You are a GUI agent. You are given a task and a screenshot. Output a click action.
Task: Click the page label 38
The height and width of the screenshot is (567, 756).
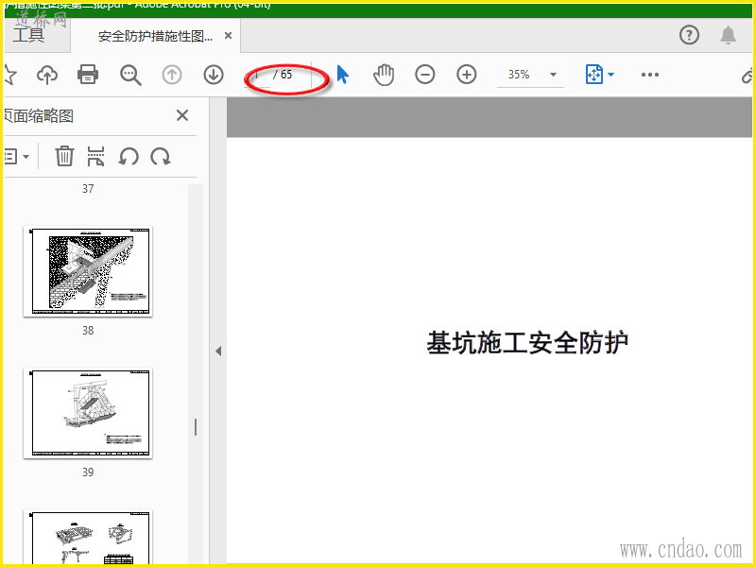point(88,330)
